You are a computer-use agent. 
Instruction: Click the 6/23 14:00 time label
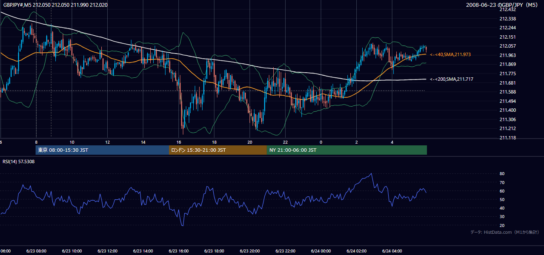pyautogui.click(x=143, y=251)
